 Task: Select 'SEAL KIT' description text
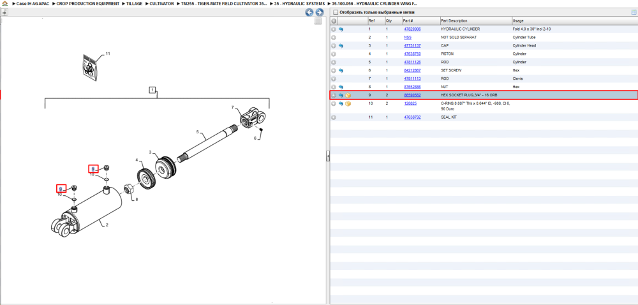tap(449, 117)
